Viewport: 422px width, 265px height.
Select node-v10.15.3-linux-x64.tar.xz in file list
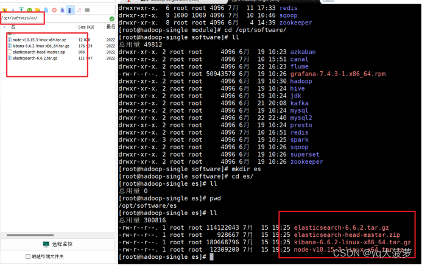coord(39,40)
